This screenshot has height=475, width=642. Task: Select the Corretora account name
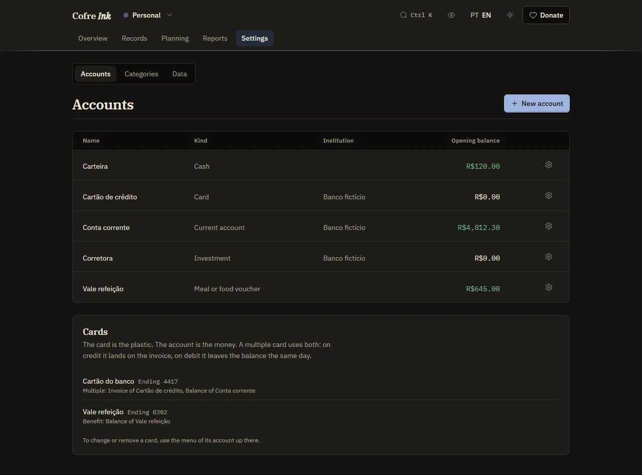[98, 258]
